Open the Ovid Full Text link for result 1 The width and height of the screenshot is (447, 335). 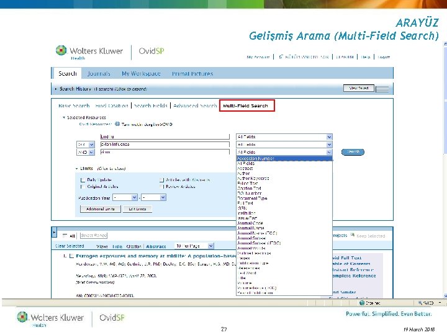(x=347, y=258)
